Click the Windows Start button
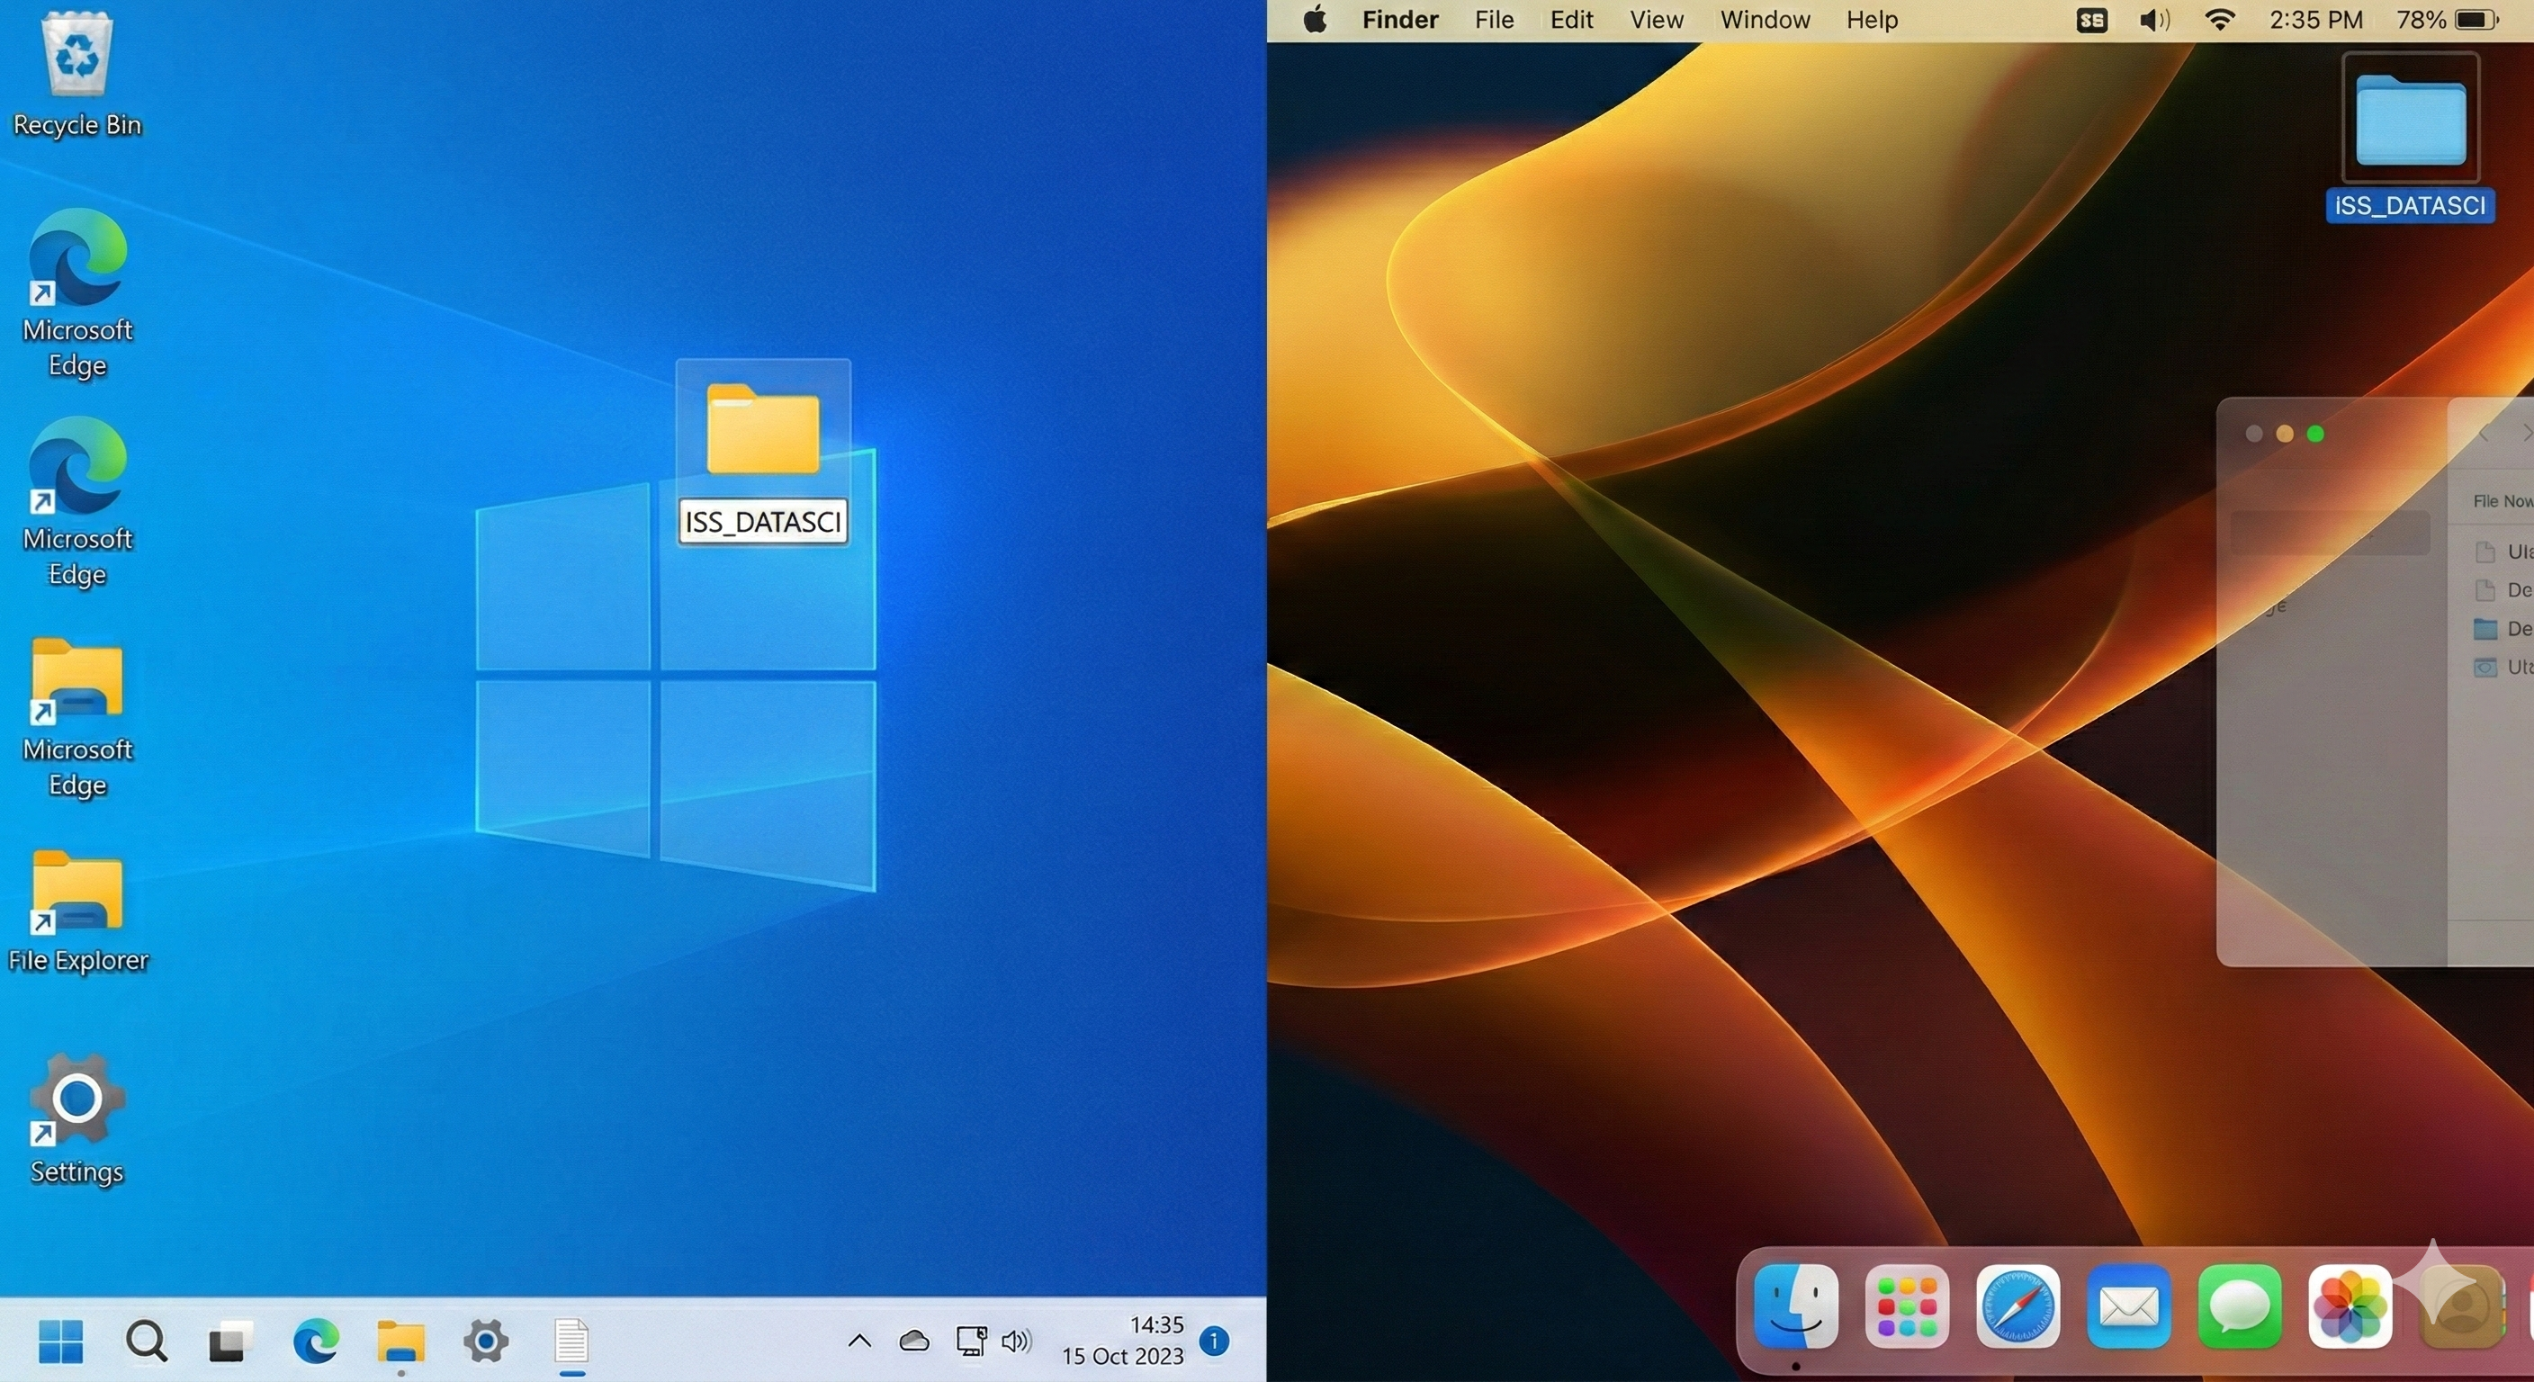The image size is (2534, 1382). pos(60,1342)
